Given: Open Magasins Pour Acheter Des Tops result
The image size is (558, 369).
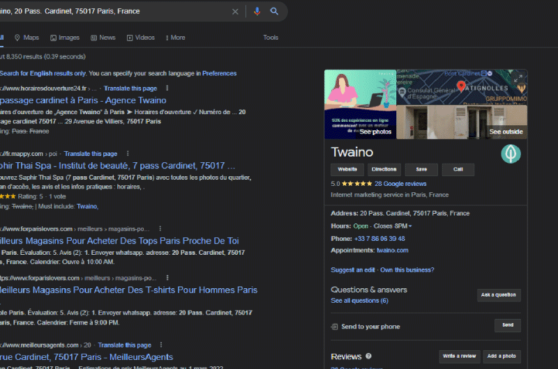Looking at the screenshot, I should [x=119, y=241].
